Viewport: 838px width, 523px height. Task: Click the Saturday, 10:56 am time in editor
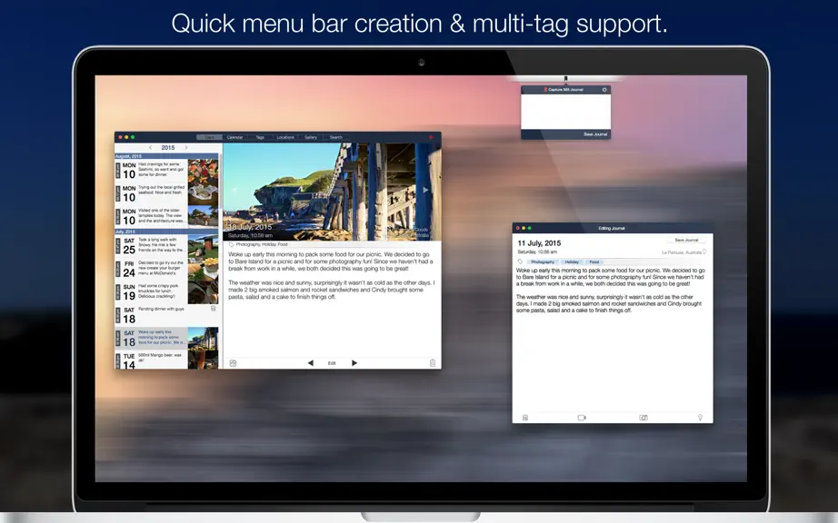pos(537,252)
